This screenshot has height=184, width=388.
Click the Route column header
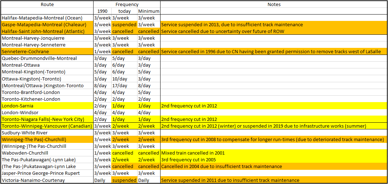[x=47, y=5]
